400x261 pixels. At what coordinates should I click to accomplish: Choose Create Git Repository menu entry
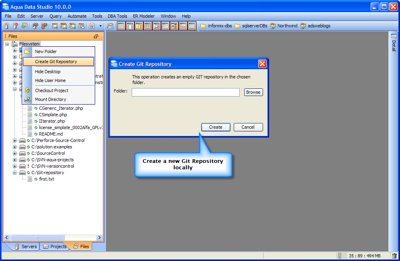coord(59,62)
